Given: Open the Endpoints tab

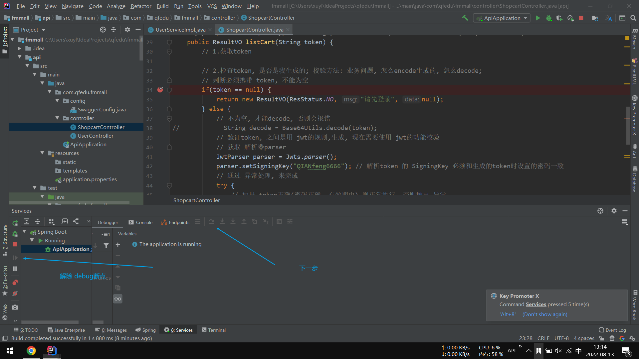Looking at the screenshot, I should pyautogui.click(x=175, y=222).
